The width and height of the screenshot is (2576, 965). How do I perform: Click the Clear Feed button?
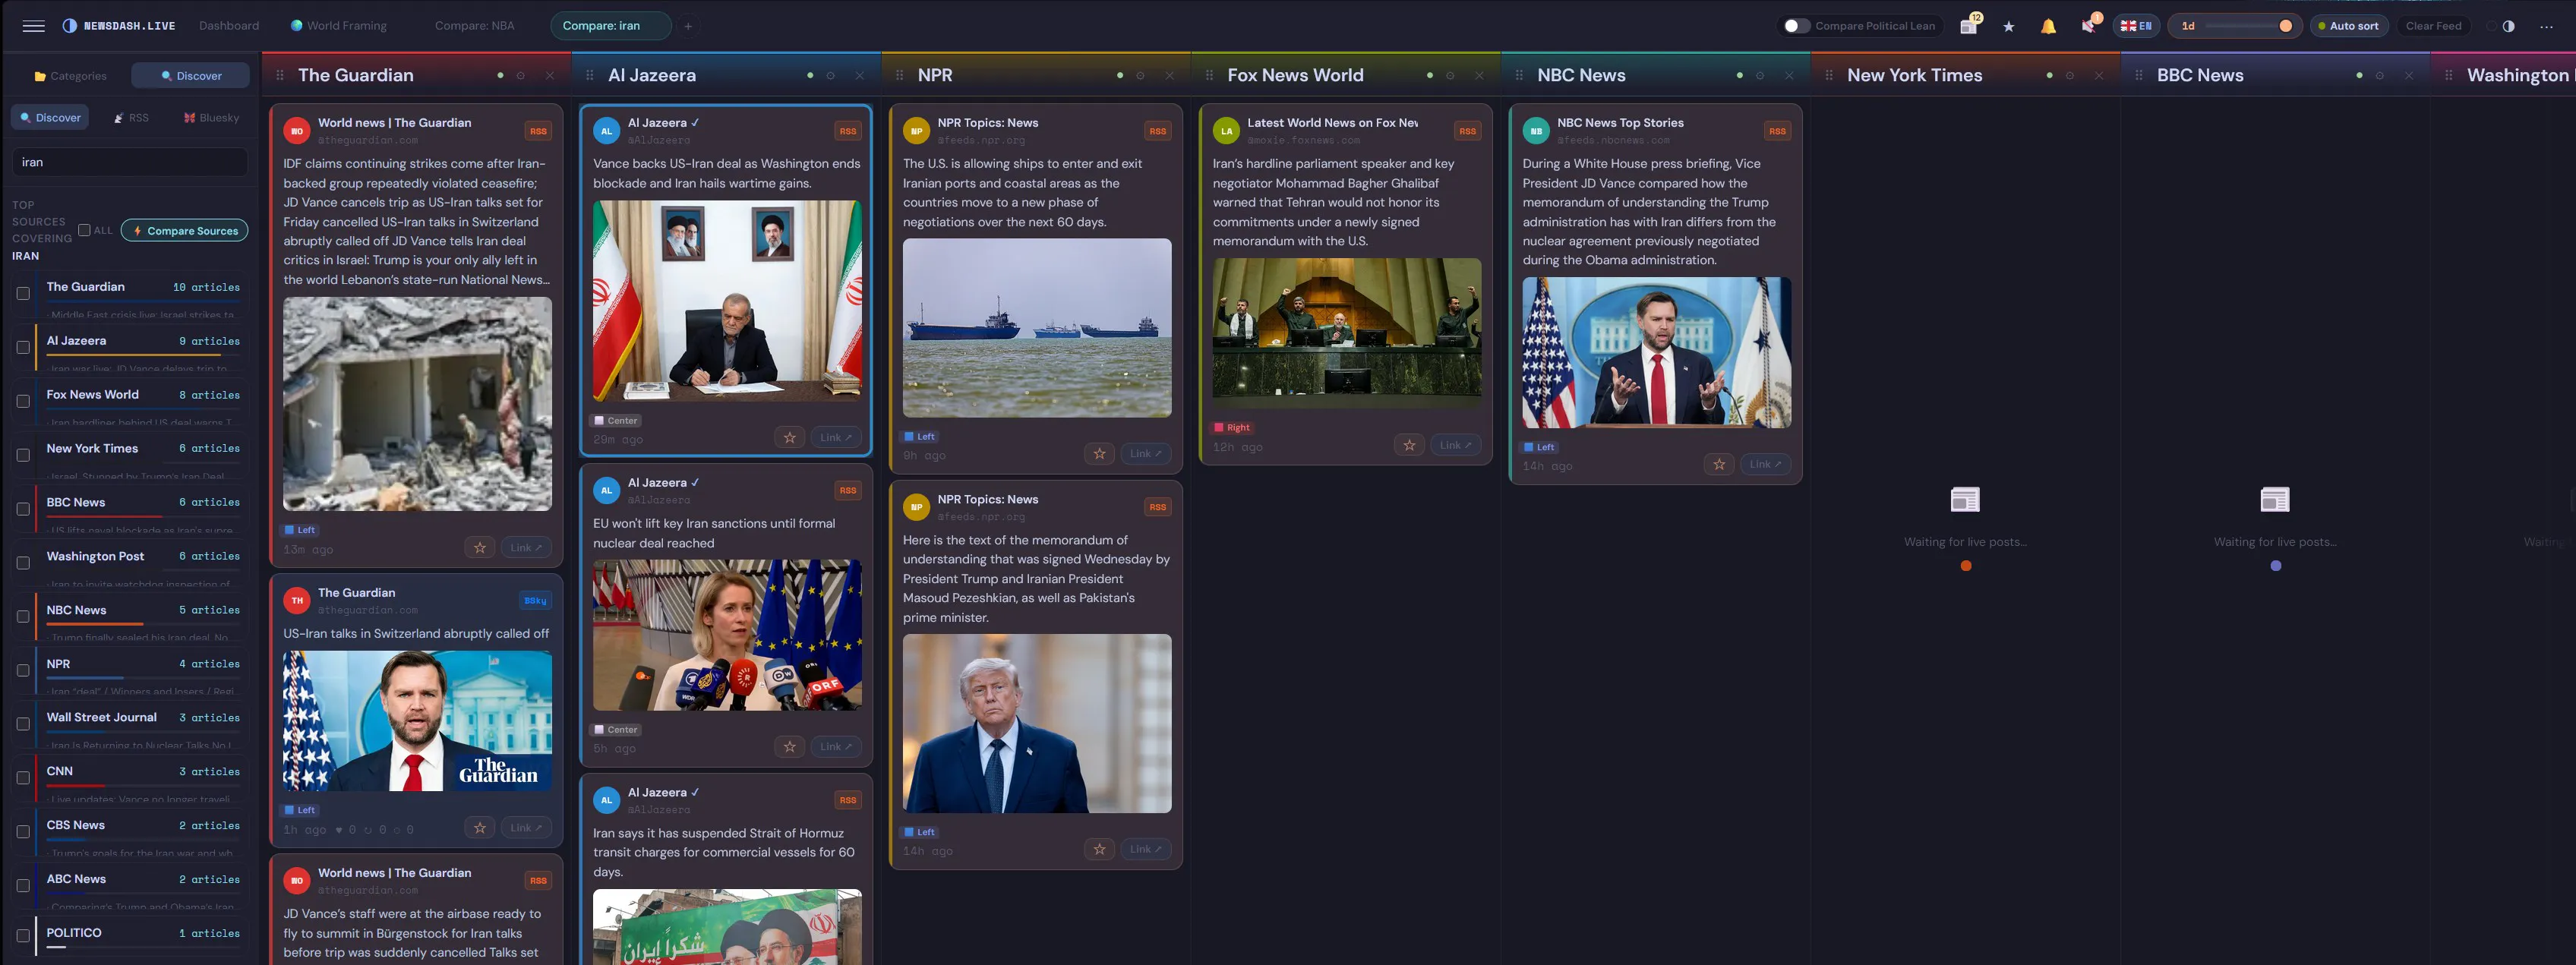tap(2433, 26)
